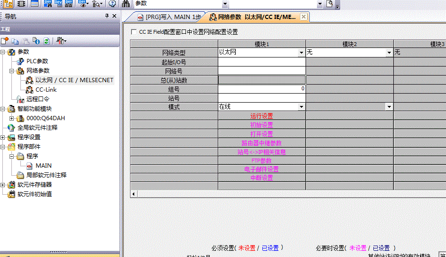This screenshot has height=257, width=446.
Task: Pin the 导航 navigation panel
Action: click(107, 16)
